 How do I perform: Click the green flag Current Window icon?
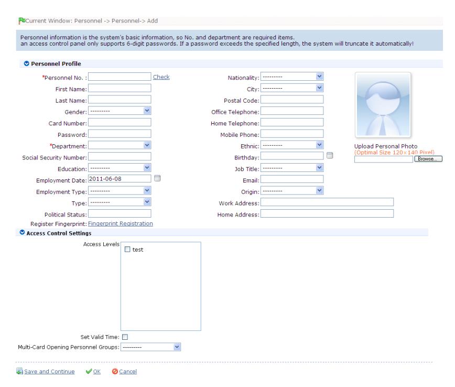pyautogui.click(x=21, y=20)
